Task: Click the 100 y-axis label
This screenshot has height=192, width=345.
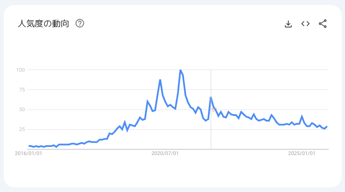Action: coord(21,70)
